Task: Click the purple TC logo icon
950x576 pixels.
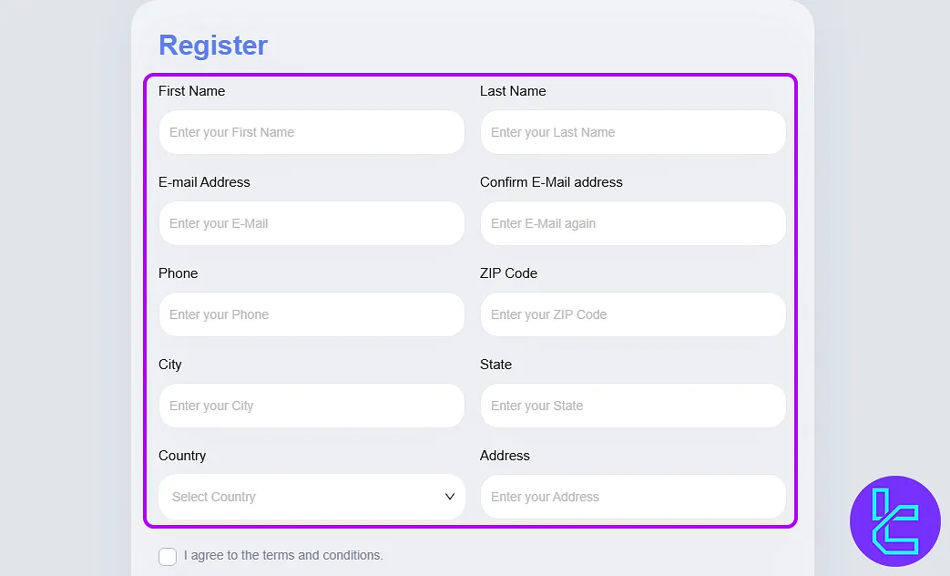Action: tap(894, 520)
